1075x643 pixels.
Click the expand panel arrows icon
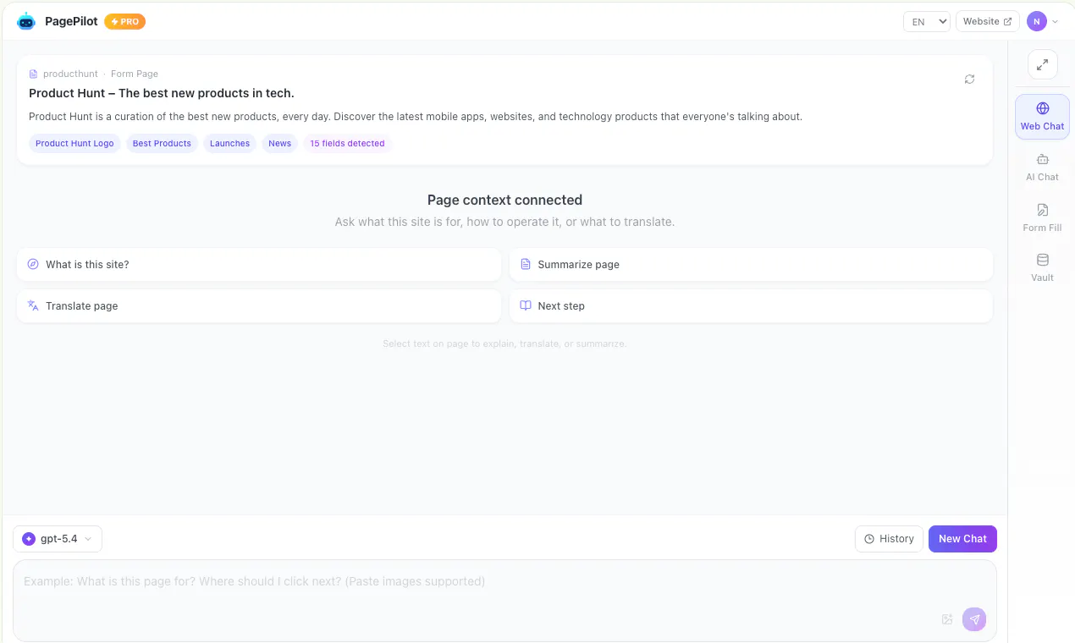[1042, 64]
